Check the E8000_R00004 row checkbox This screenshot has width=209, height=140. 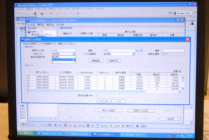coord(28,88)
